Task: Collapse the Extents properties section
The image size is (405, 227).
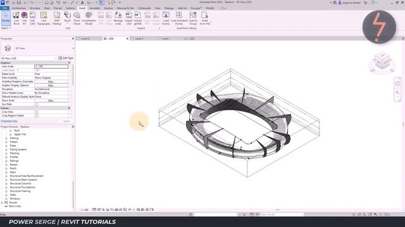Action: click(69, 108)
